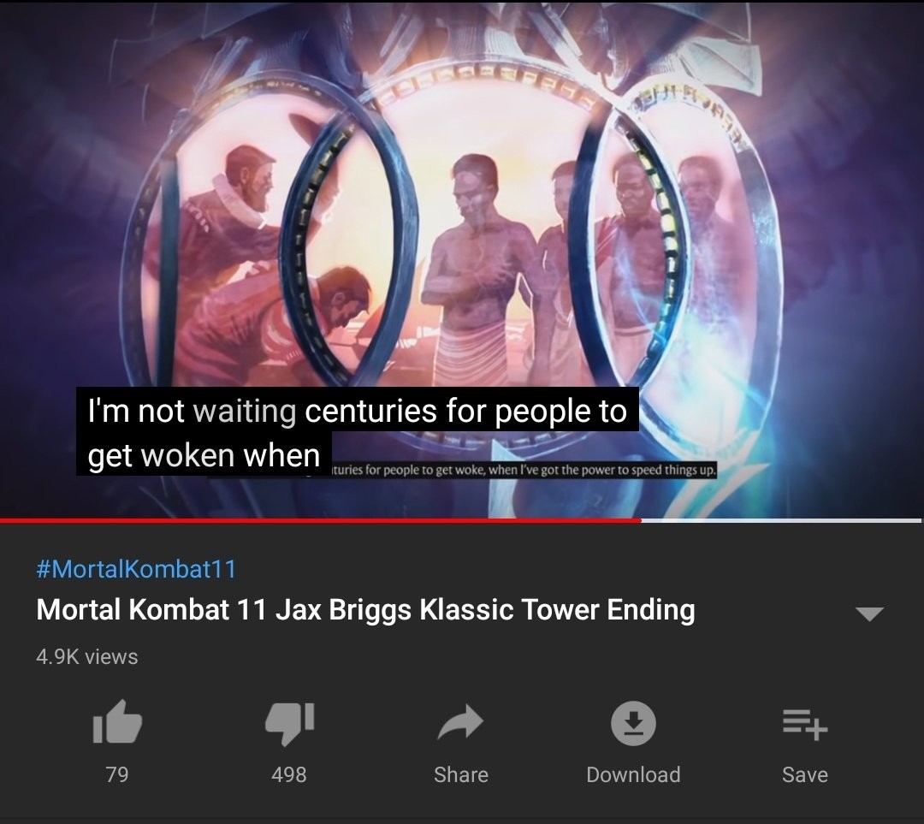Expand the video description arrow
Image resolution: width=924 pixels, height=824 pixels.
tap(869, 614)
